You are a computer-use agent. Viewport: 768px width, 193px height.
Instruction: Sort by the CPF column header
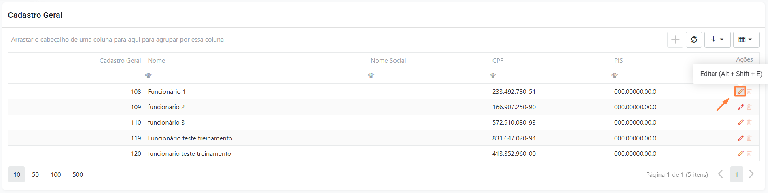coord(498,61)
